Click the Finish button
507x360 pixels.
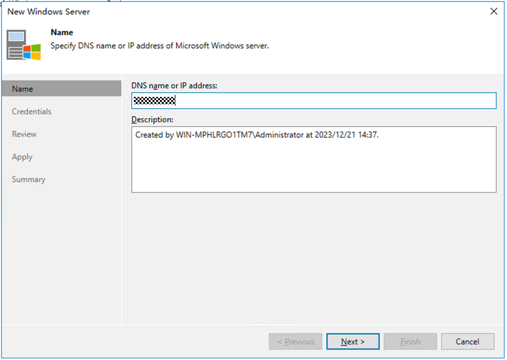click(410, 341)
